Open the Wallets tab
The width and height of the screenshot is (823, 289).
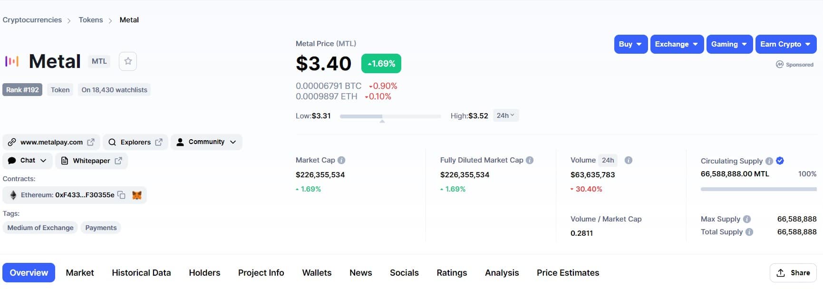(x=317, y=273)
